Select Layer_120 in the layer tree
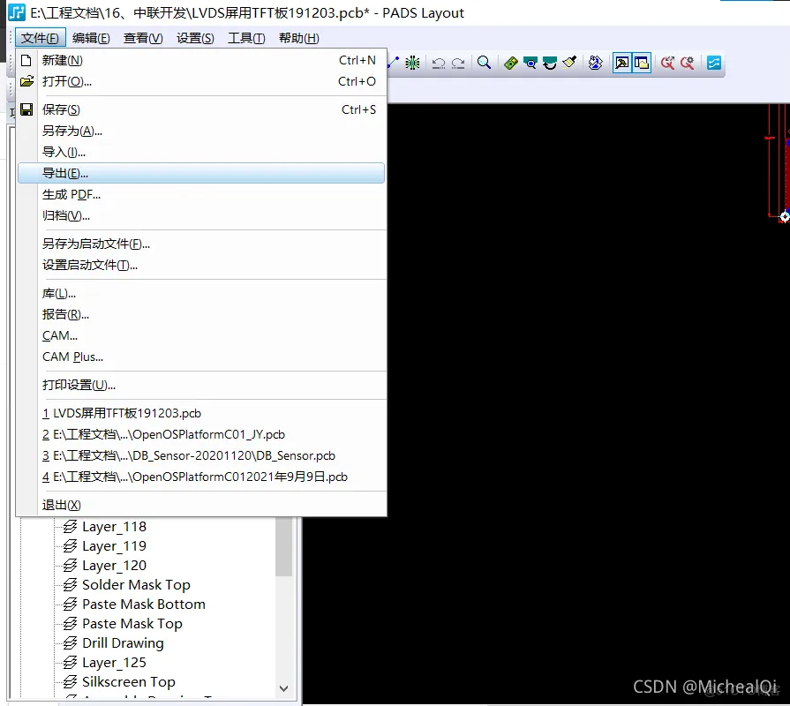This screenshot has width=790, height=706. pyautogui.click(x=115, y=566)
